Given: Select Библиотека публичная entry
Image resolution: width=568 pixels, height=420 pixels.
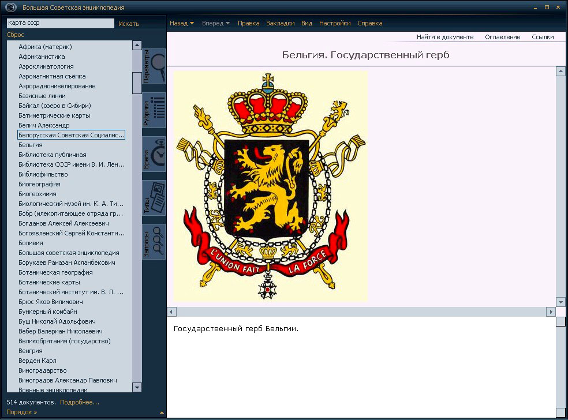Looking at the screenshot, I should pyautogui.click(x=53, y=155).
